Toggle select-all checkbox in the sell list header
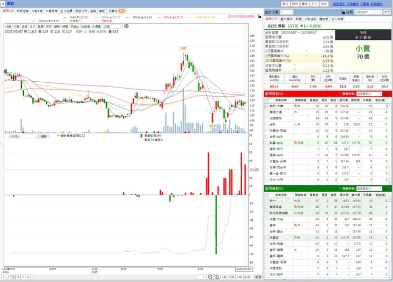The width and height of the screenshot is (393, 282). (267, 195)
